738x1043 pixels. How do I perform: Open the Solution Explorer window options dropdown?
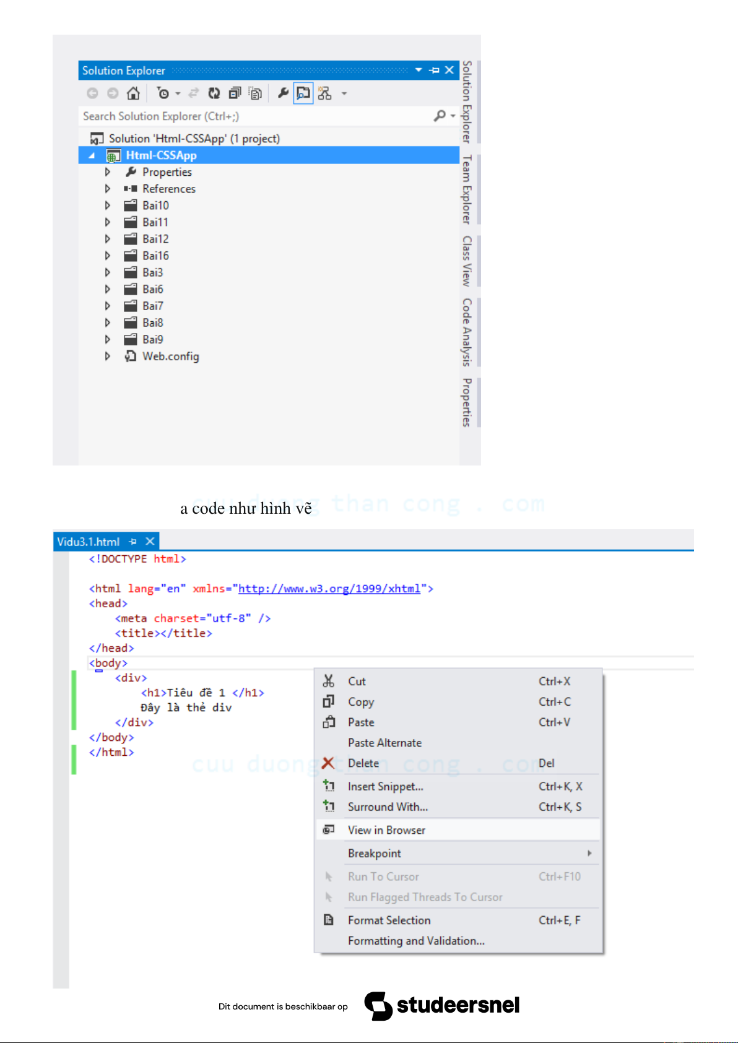coord(419,71)
